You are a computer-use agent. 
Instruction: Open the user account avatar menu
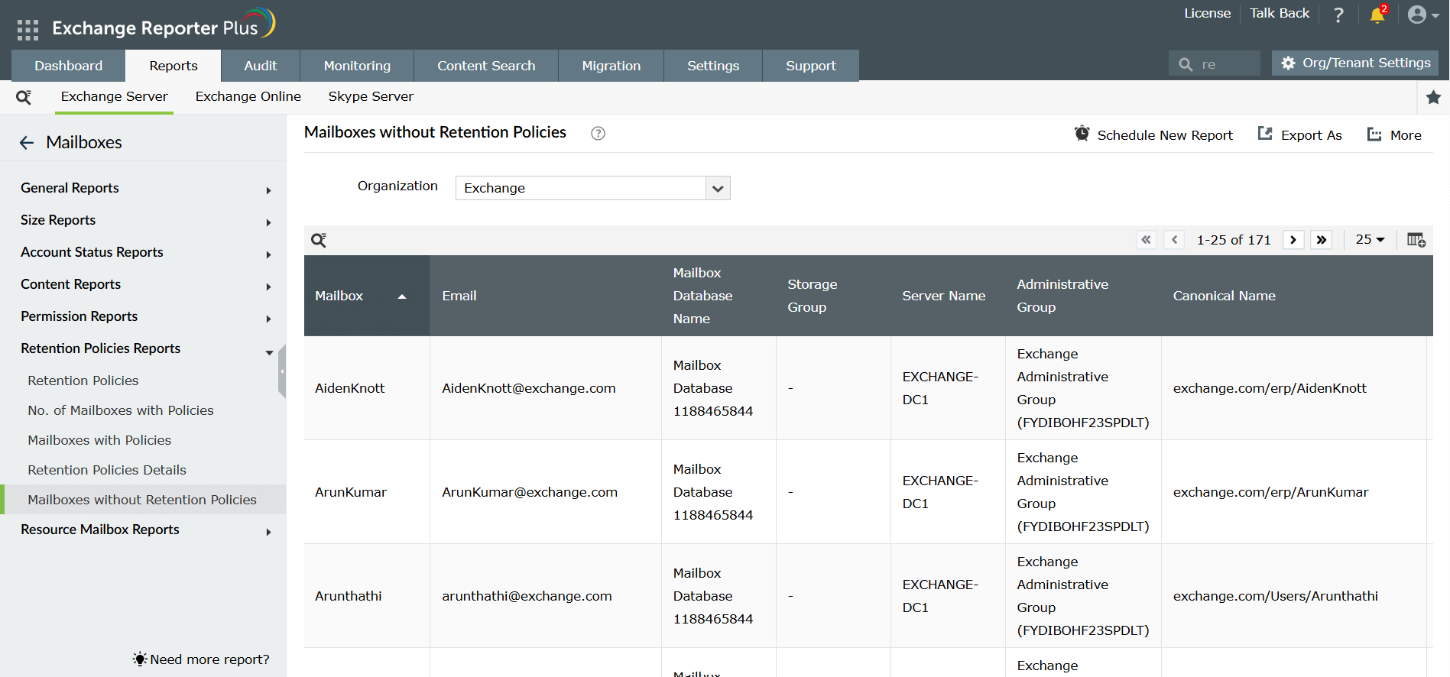1422,15
